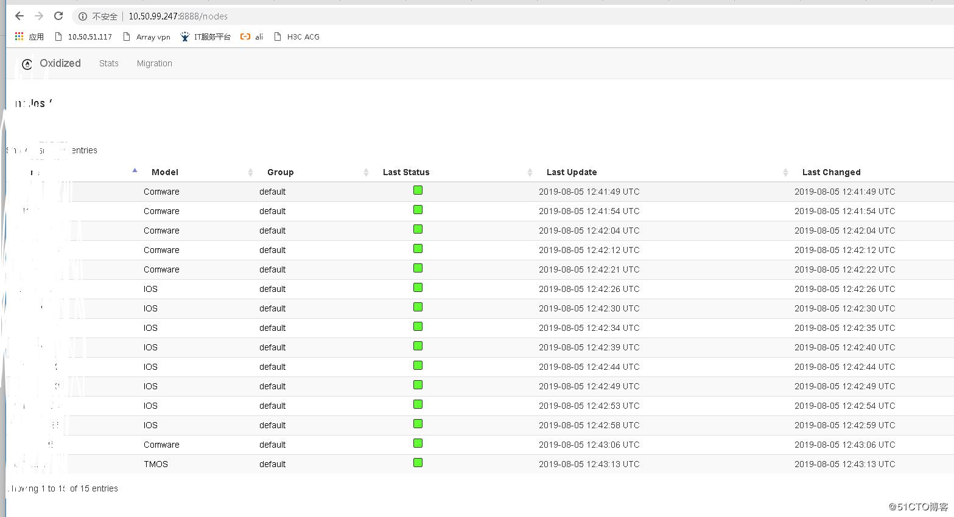
Task: Click the not-secure info icon in address bar
Action: [83, 16]
